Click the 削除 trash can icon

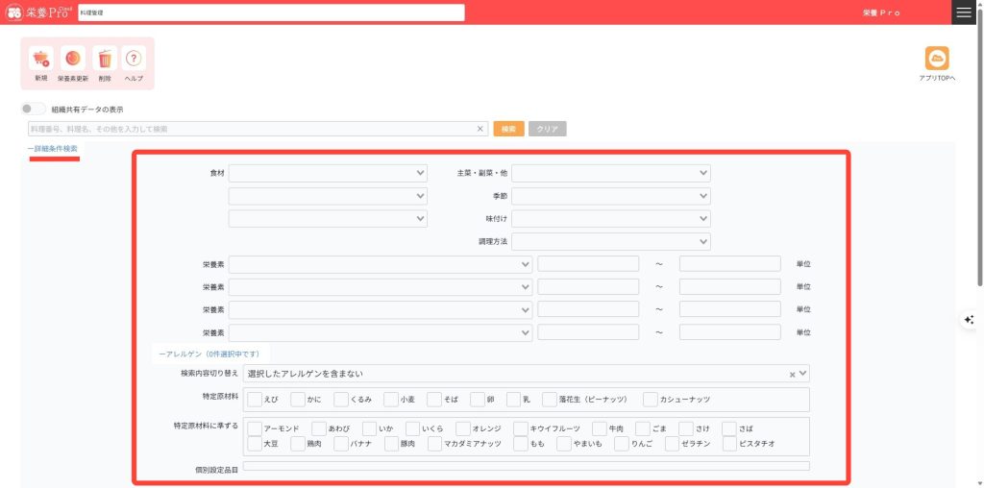105,59
